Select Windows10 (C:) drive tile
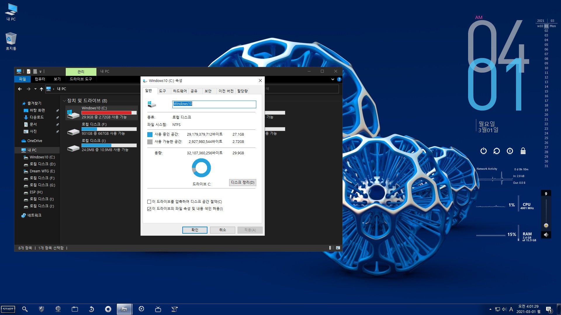561x315 pixels. pos(102,113)
